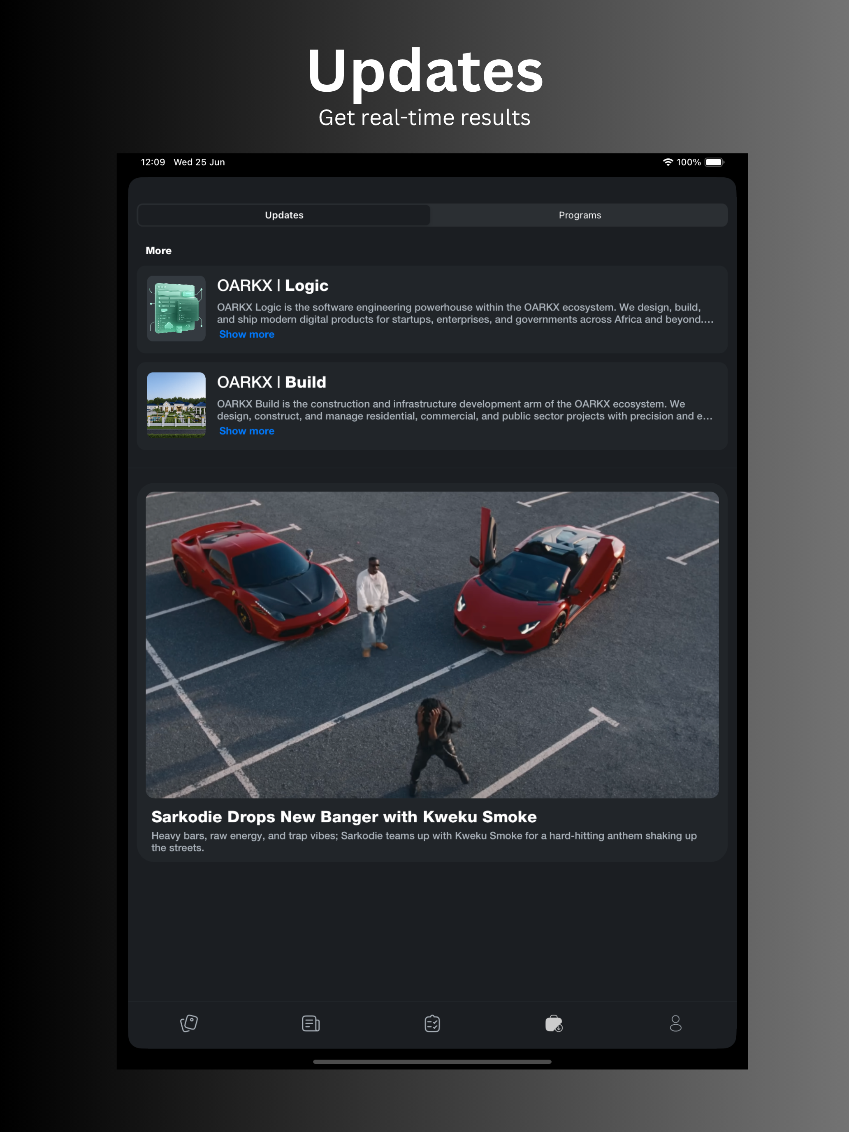The height and width of the screenshot is (1132, 849).
Task: Expand OARKX Logic description with Show more
Action: click(x=247, y=334)
